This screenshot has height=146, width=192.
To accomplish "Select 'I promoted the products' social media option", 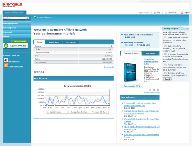I will (165, 54).
